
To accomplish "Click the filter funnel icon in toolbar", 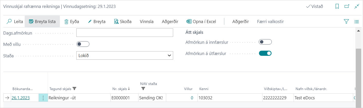I will (346, 21).
